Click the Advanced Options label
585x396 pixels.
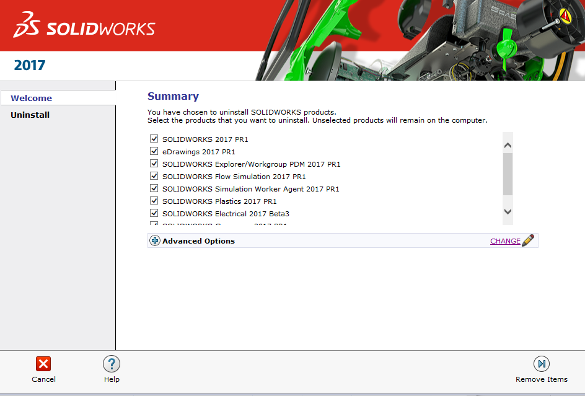pyautogui.click(x=198, y=241)
